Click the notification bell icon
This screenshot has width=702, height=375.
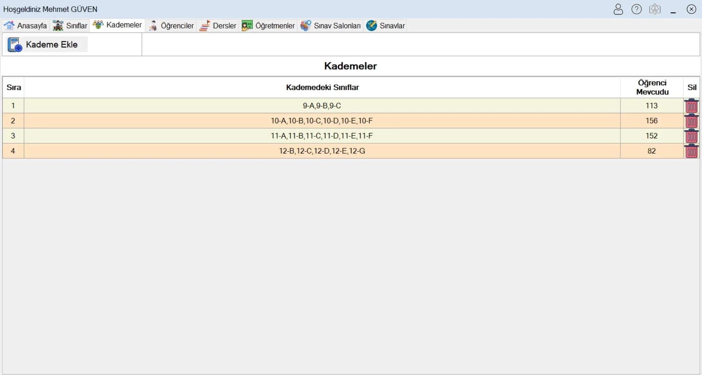click(655, 9)
